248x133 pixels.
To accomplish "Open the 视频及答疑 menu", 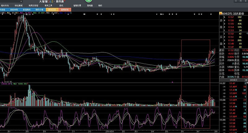I will click(33, 6).
